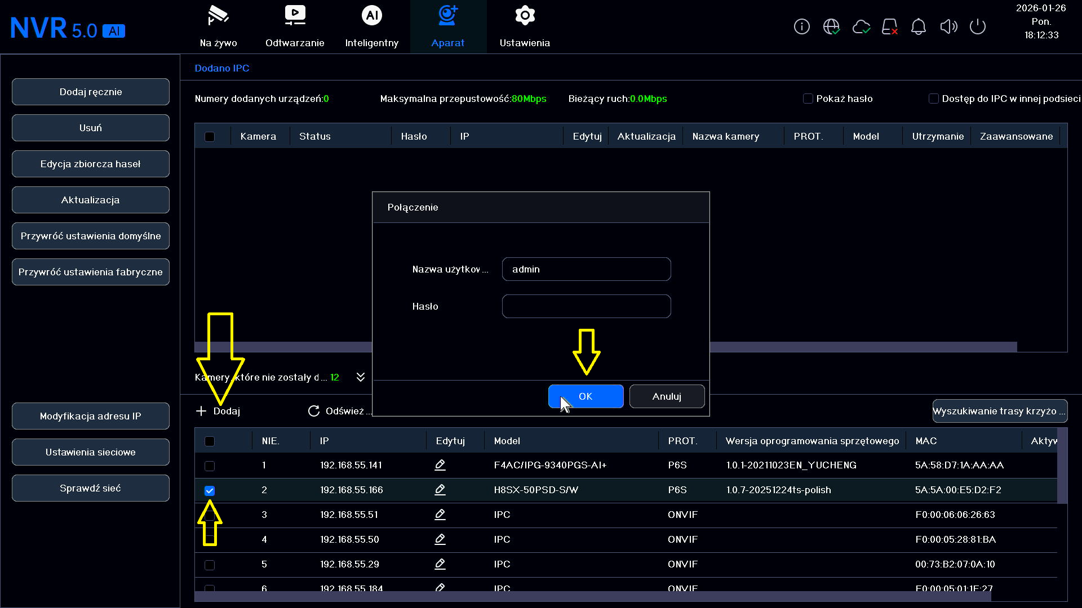The height and width of the screenshot is (608, 1082).
Task: Toggle Dostęp do IPC w innej podsieci
Action: pyautogui.click(x=933, y=99)
